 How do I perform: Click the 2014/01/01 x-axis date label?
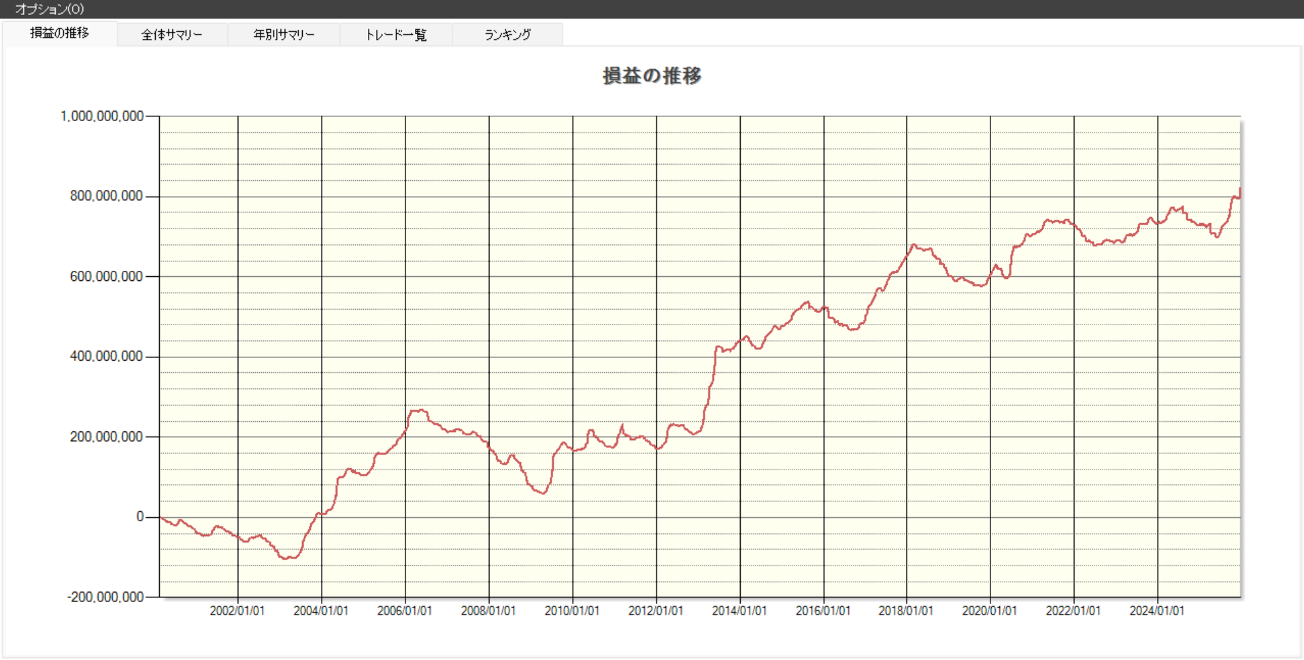(739, 611)
